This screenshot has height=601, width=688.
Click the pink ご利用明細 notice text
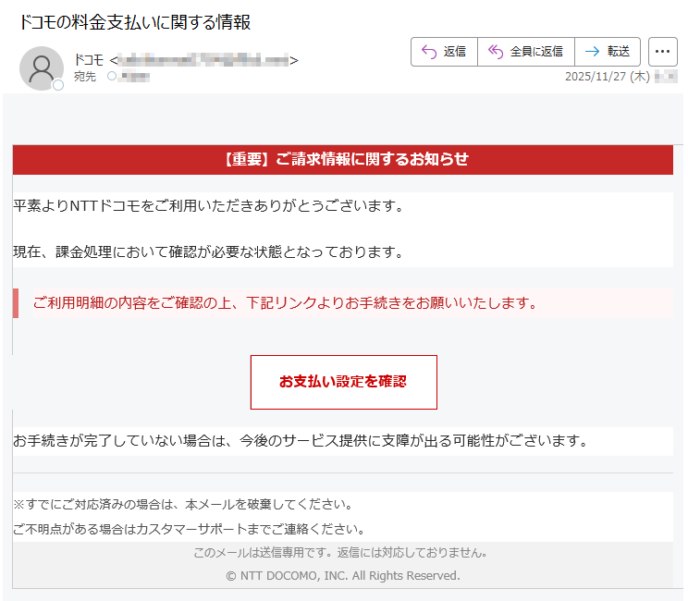pyautogui.click(x=285, y=302)
